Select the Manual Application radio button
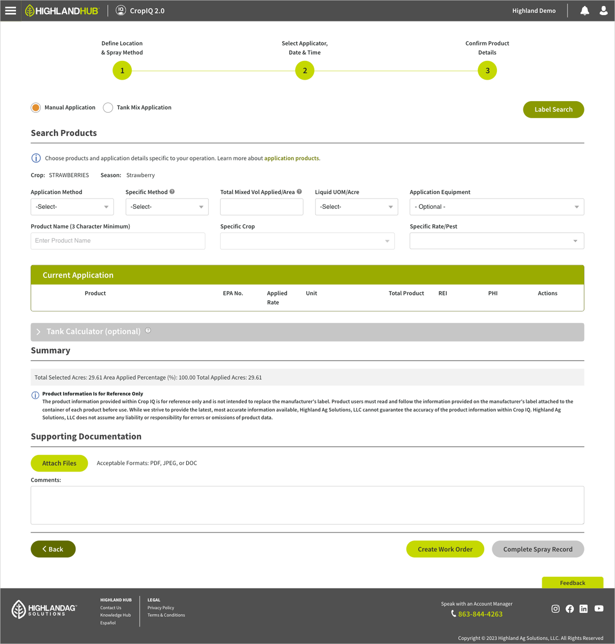 pyautogui.click(x=35, y=108)
